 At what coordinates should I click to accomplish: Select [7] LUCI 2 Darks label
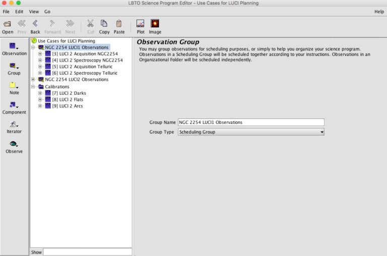point(69,93)
